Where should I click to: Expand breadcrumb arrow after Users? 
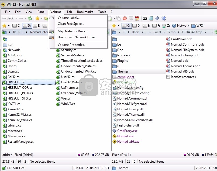(x=142, y=32)
